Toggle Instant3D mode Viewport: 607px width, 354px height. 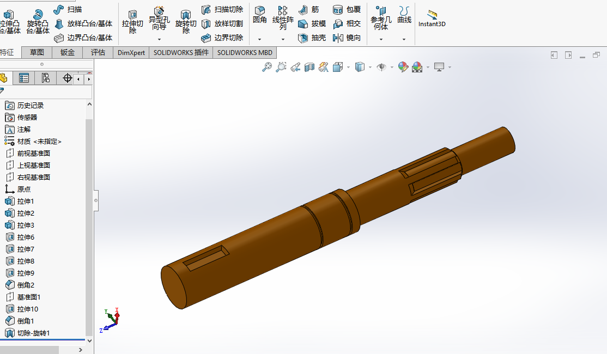[432, 18]
